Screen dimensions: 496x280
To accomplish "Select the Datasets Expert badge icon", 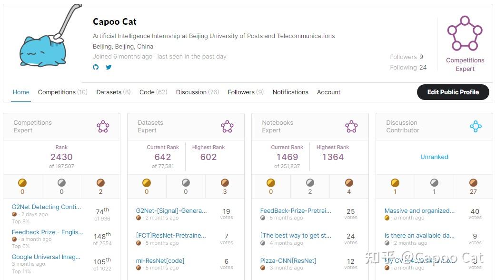I will coord(227,126).
